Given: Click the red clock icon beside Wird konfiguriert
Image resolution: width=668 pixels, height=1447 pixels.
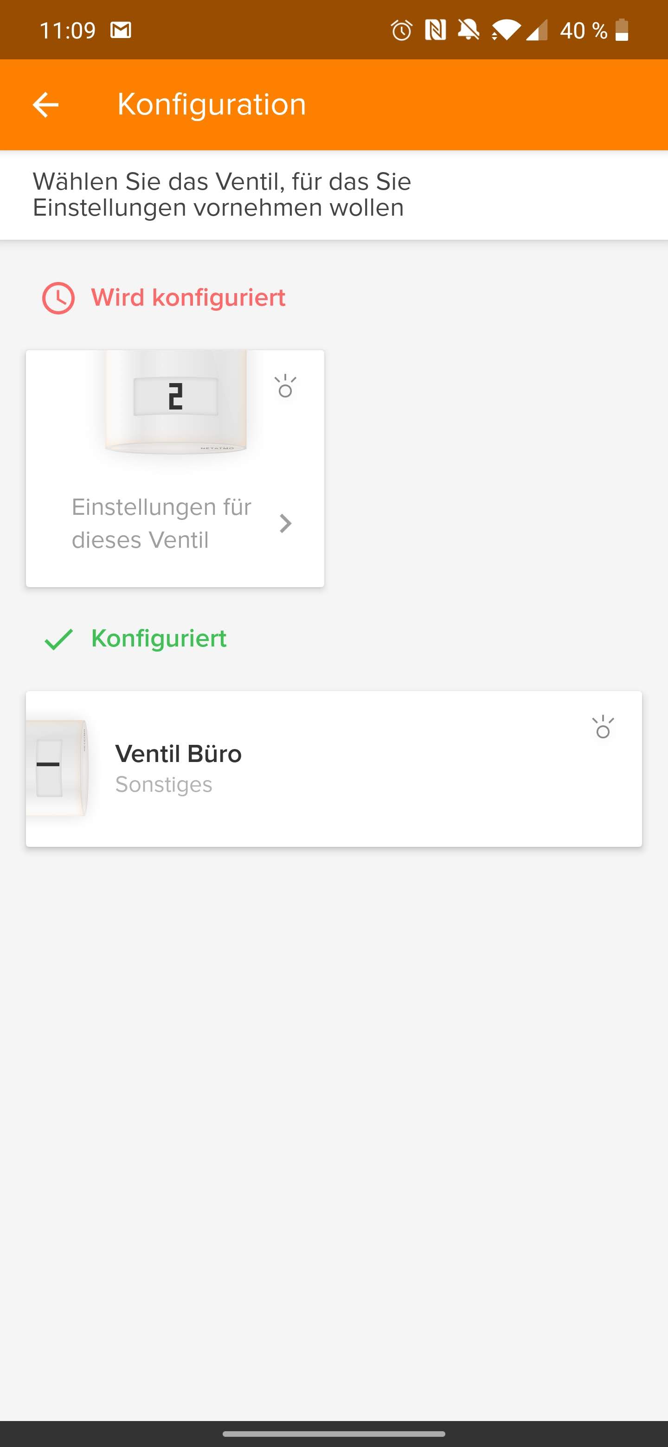Looking at the screenshot, I should click(x=58, y=298).
